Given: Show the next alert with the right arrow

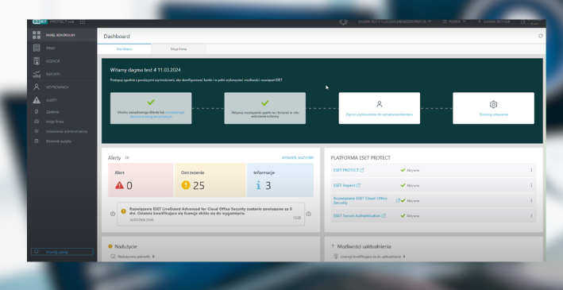Looking at the screenshot, I should pyautogui.click(x=308, y=214).
